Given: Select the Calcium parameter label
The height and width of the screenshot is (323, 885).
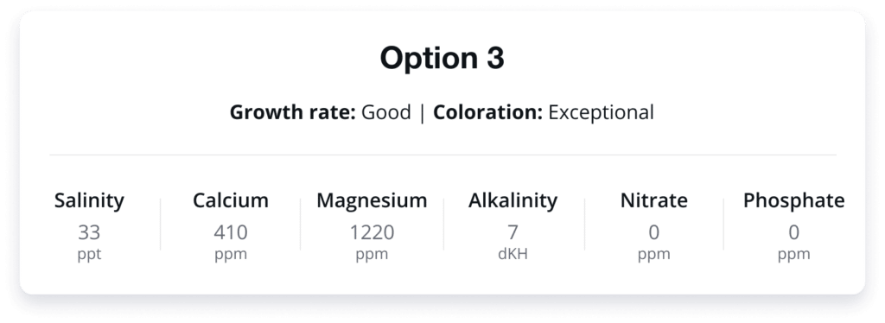Looking at the screenshot, I should [x=230, y=200].
